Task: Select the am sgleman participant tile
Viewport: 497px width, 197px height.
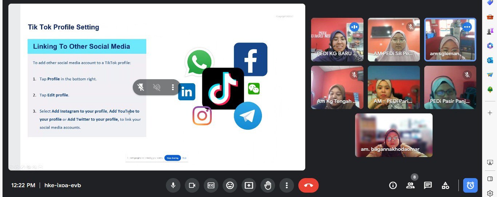Action: tap(450, 40)
